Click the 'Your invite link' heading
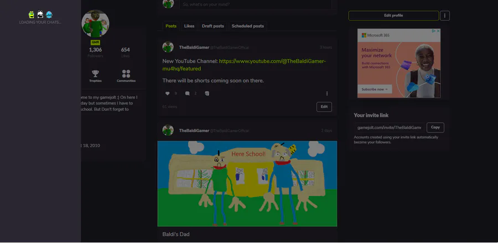 coord(371,115)
